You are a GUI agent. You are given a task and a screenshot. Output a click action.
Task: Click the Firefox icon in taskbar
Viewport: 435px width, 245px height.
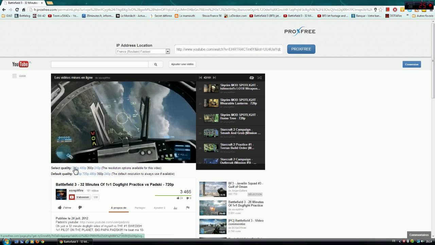pos(37,242)
